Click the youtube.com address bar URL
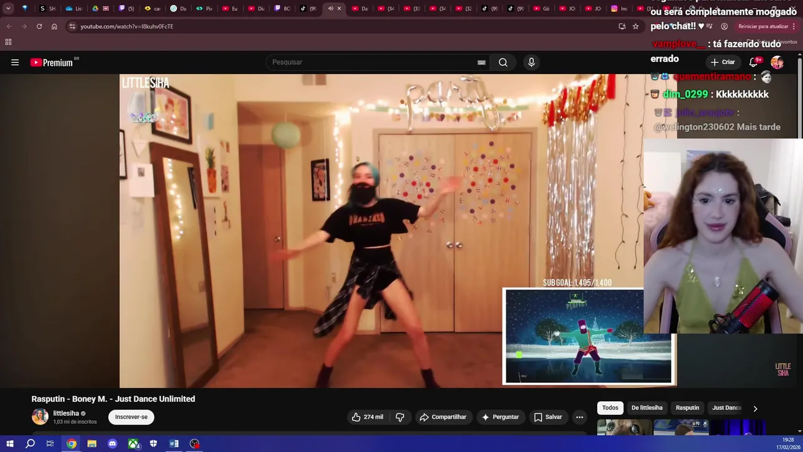 [127, 26]
